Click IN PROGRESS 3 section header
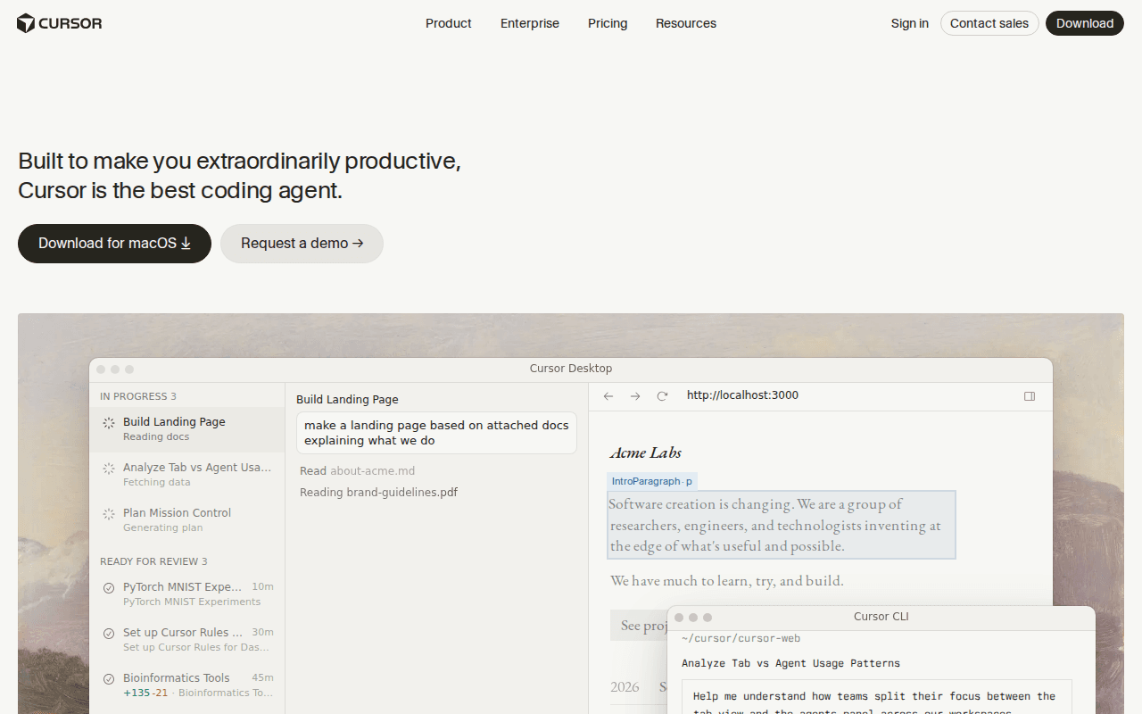This screenshot has width=1142, height=714. click(138, 396)
